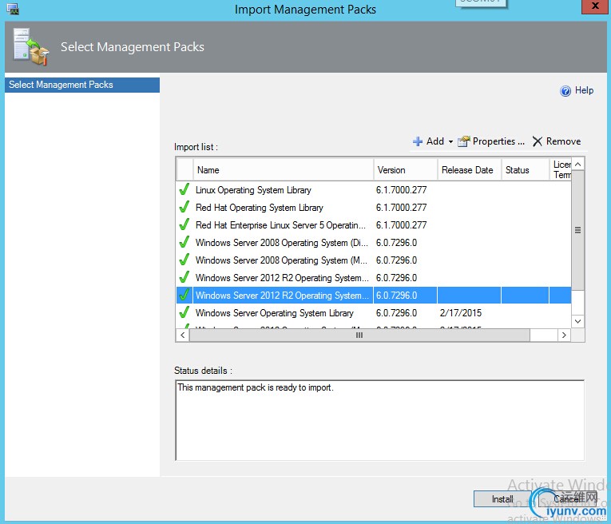Click the X icon beside Remove

[x=538, y=141]
